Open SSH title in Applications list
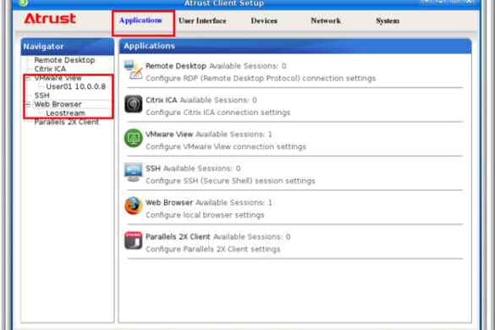 click(x=153, y=168)
